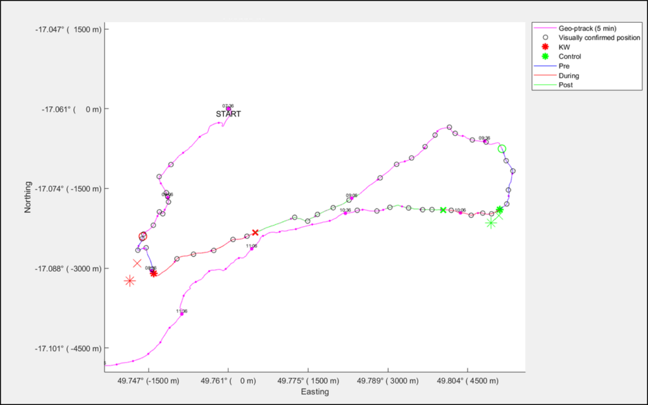Click the bold green X marker on the track

tap(443, 210)
